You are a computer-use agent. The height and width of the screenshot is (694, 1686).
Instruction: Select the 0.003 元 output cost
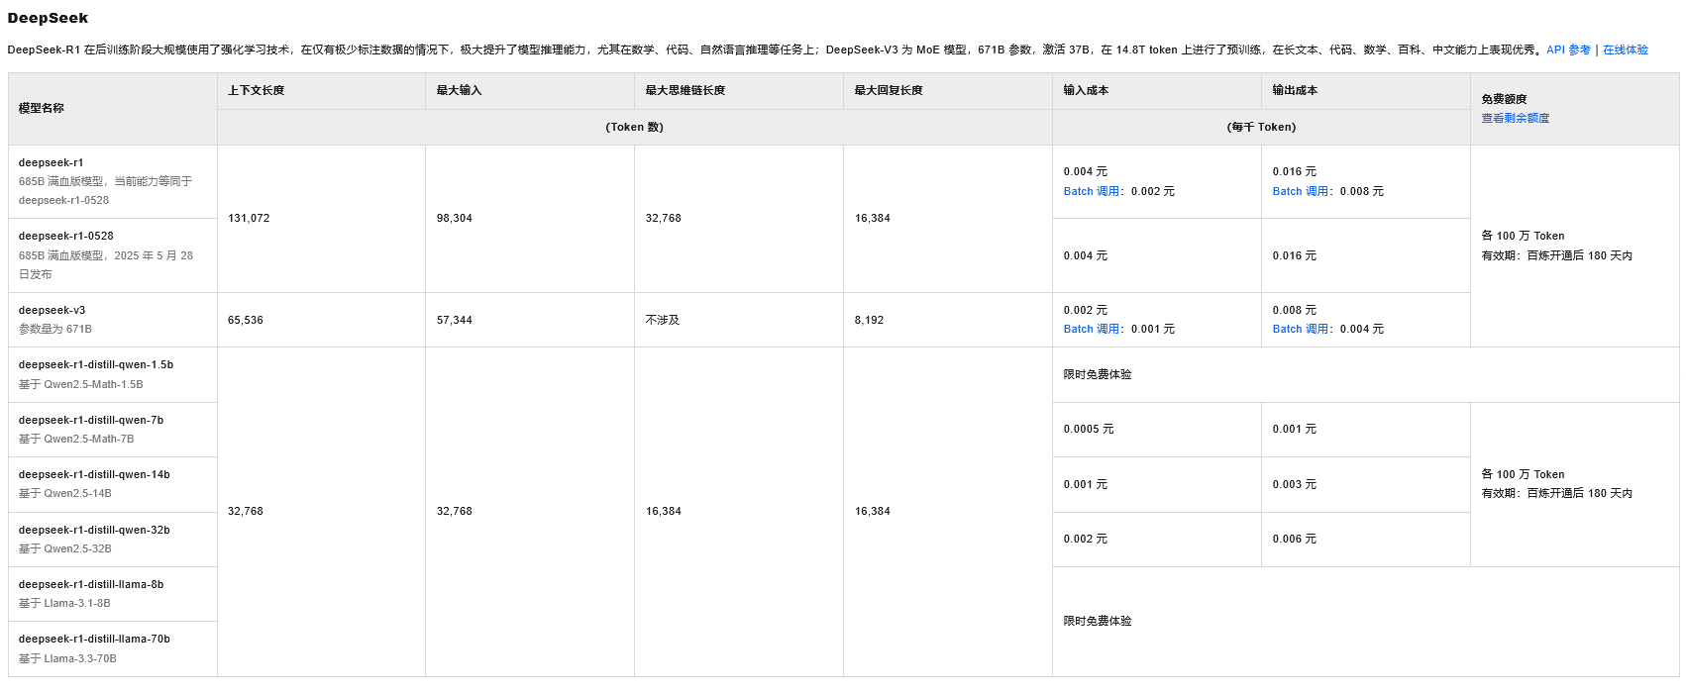point(1295,484)
